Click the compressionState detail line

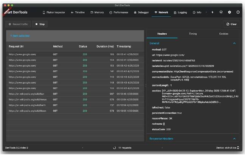192,71
